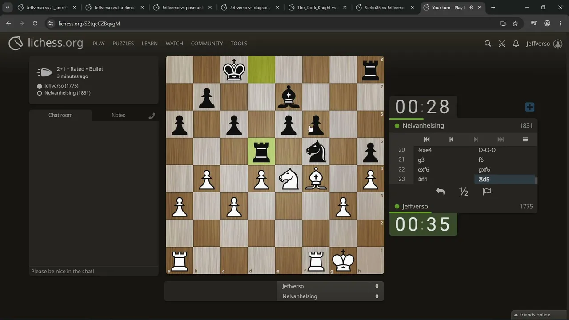Open the TOOLS menu
Screen dimensions: 569x320
(239, 44)
